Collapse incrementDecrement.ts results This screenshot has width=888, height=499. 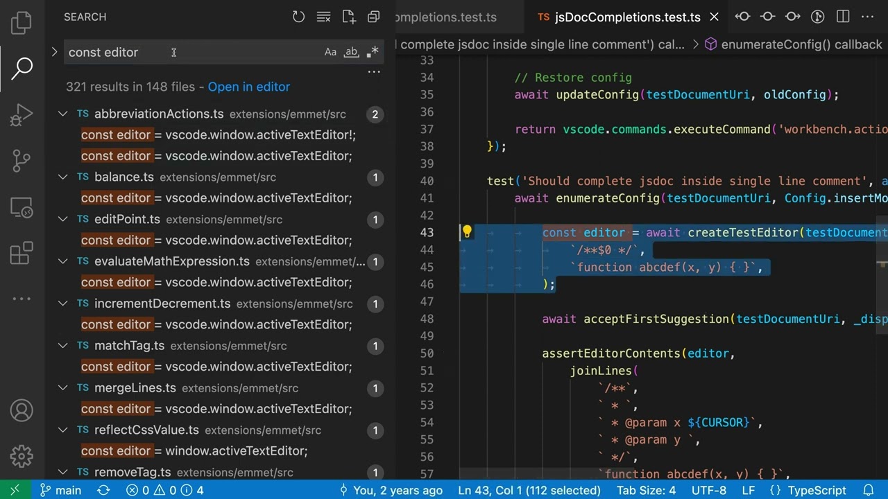coord(62,304)
